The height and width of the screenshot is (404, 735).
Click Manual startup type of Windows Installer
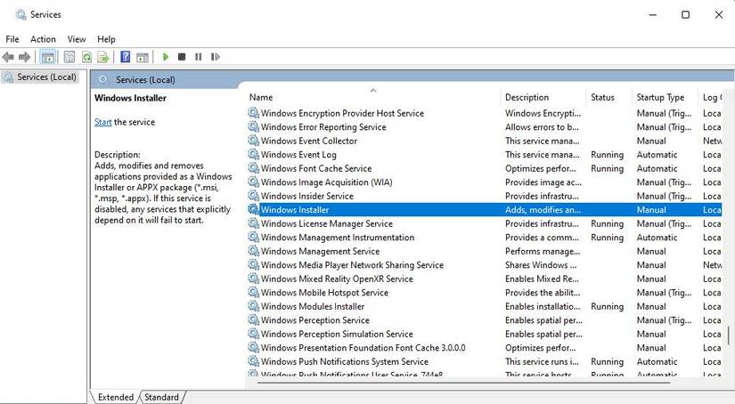coord(651,210)
